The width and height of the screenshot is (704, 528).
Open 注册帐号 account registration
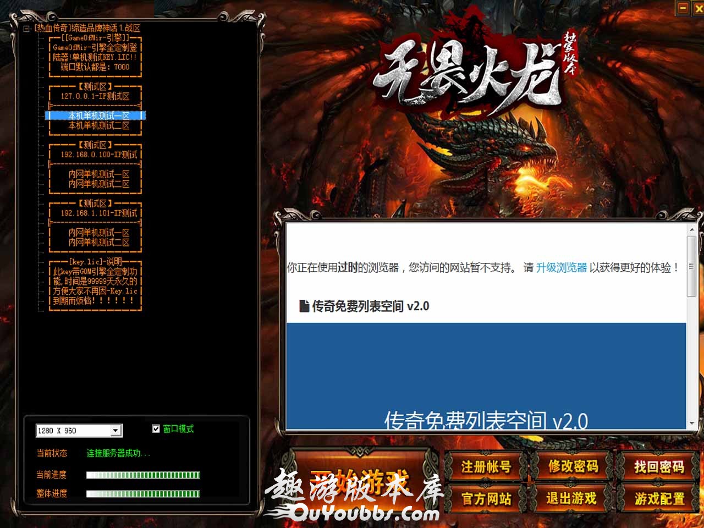pyautogui.click(x=486, y=467)
